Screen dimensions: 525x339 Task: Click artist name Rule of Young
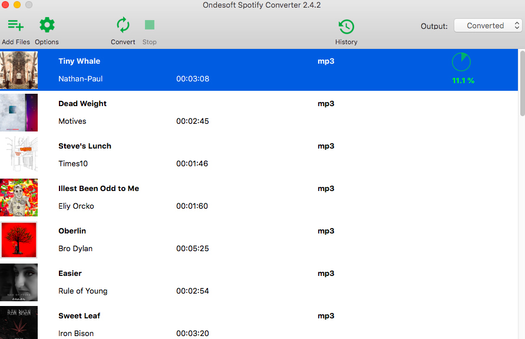pos(82,291)
